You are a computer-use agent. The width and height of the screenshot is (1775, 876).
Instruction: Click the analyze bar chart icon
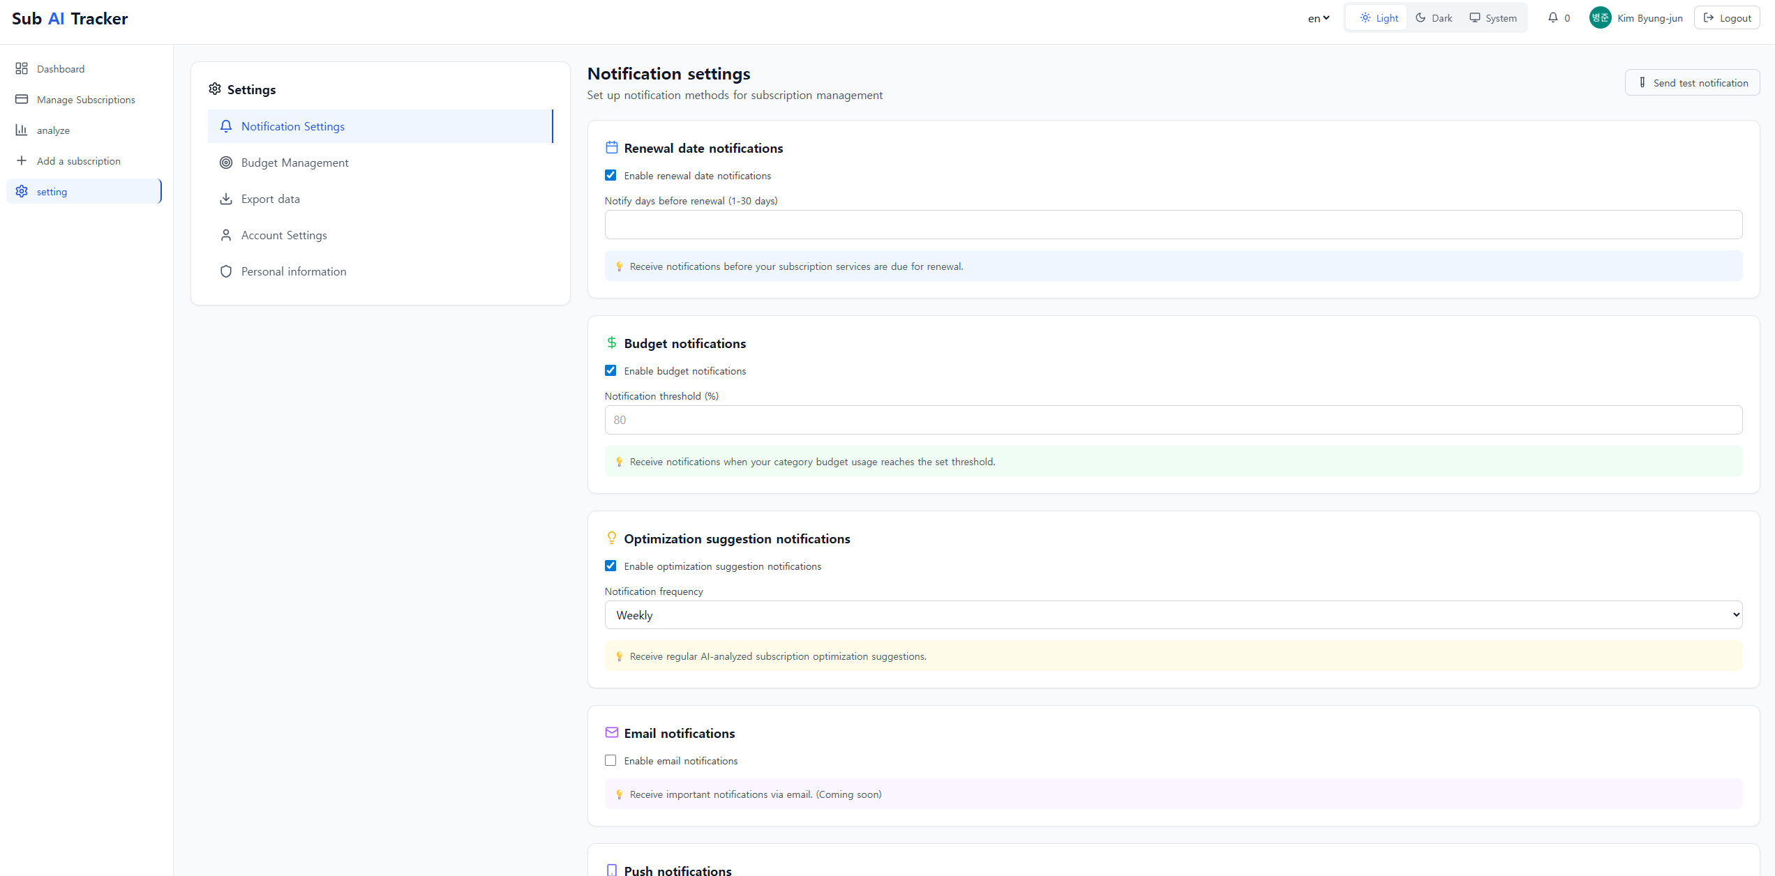pyautogui.click(x=22, y=130)
